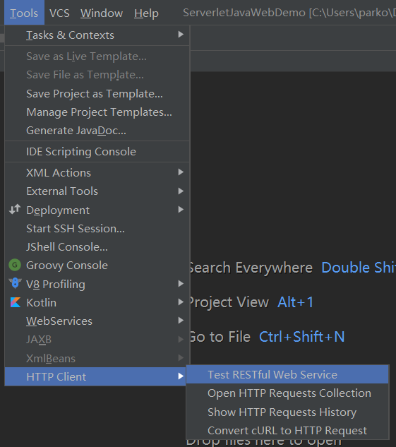This screenshot has height=447, width=396.
Task: Select Test RESTful Web Service
Action: point(287,374)
